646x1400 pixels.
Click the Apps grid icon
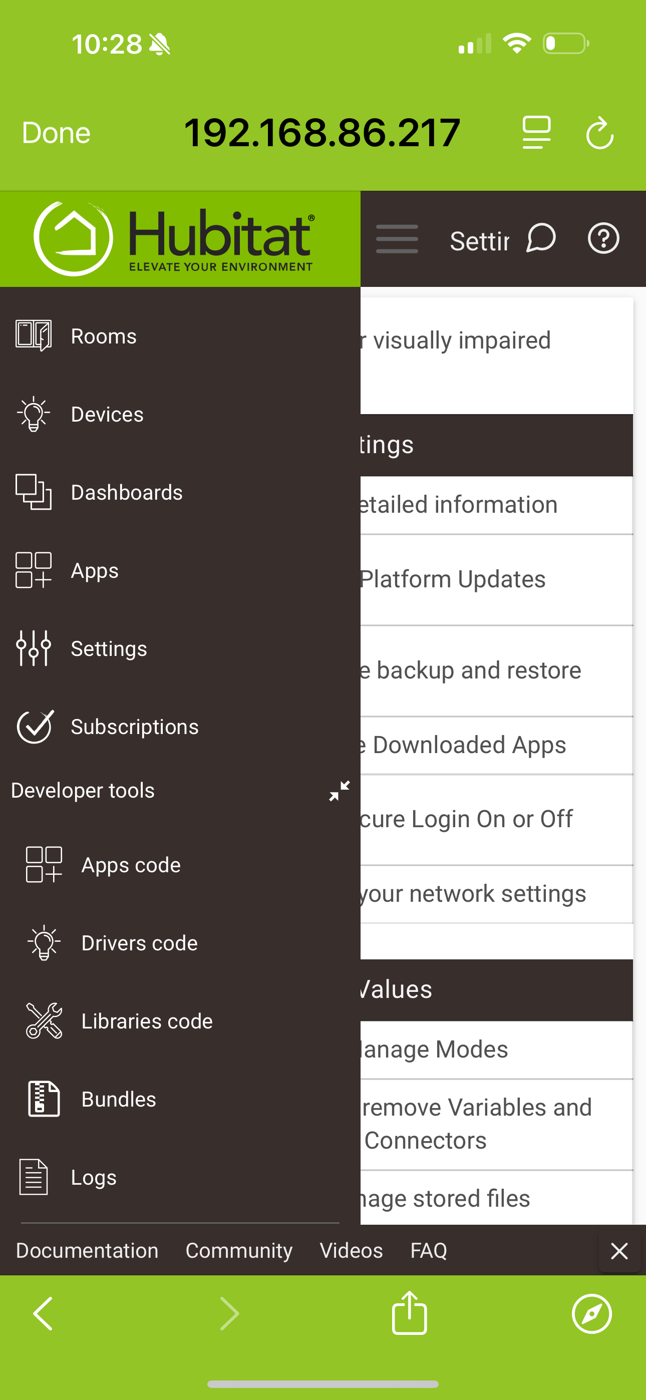[33, 570]
